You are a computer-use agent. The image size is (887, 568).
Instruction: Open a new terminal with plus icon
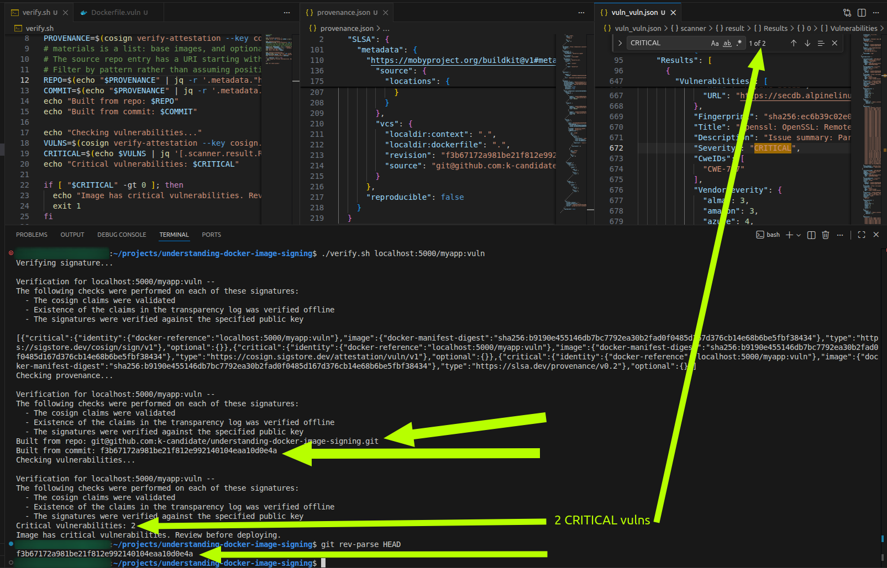pos(789,235)
